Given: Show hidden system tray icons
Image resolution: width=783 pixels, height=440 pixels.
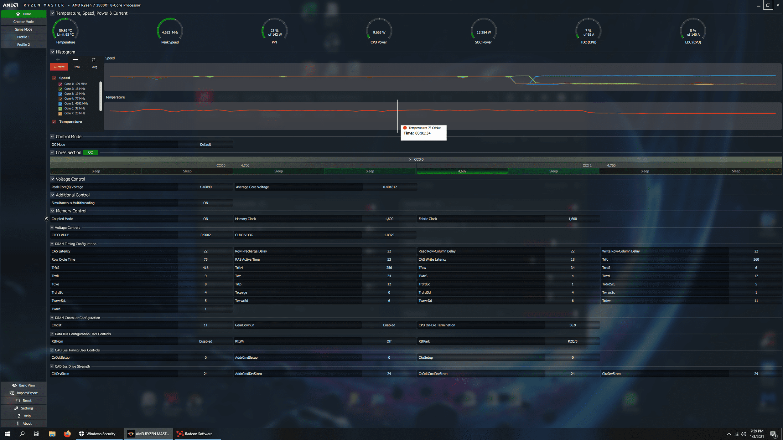Looking at the screenshot, I should tap(729, 434).
